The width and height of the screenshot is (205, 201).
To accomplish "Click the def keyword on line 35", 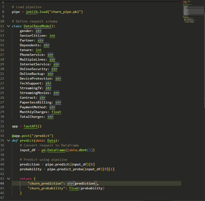I will [x=15, y=140].
